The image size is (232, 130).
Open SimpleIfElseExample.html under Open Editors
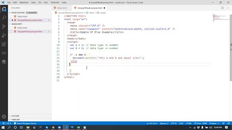point(30,20)
